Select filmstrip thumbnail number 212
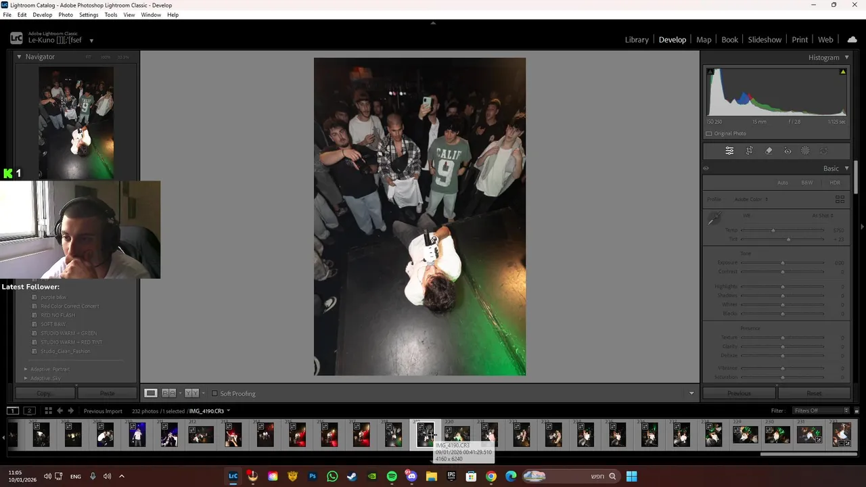The image size is (866, 487). (201, 435)
